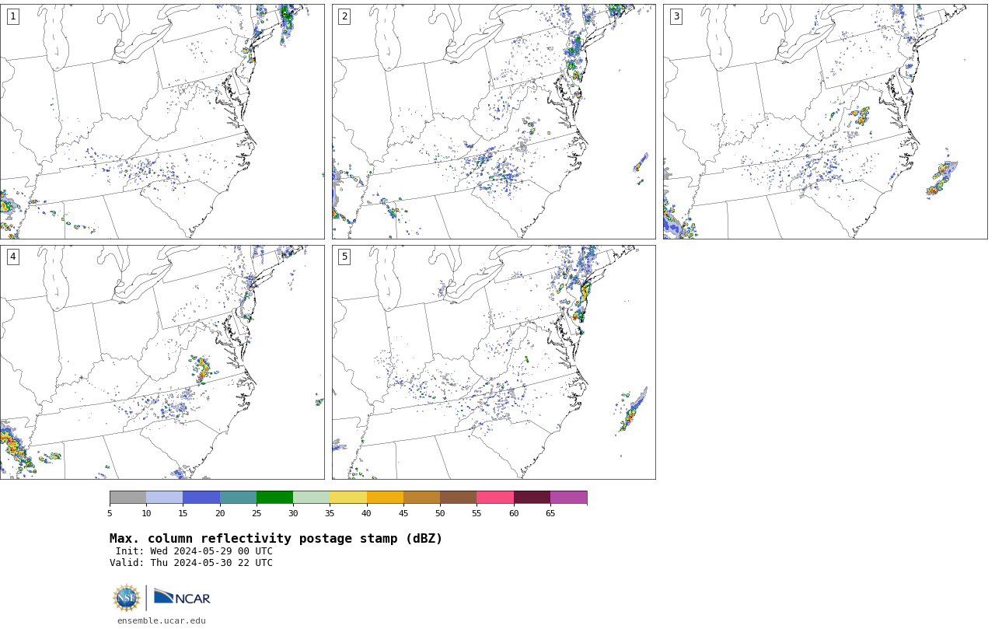The width and height of the screenshot is (995, 629).
Task: Select the pale green 30-35 dBZ swatch
Action: [311, 498]
